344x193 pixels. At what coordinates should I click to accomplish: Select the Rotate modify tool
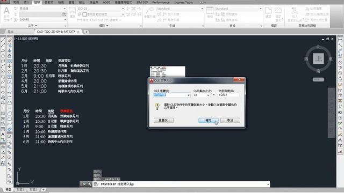(10, 71)
